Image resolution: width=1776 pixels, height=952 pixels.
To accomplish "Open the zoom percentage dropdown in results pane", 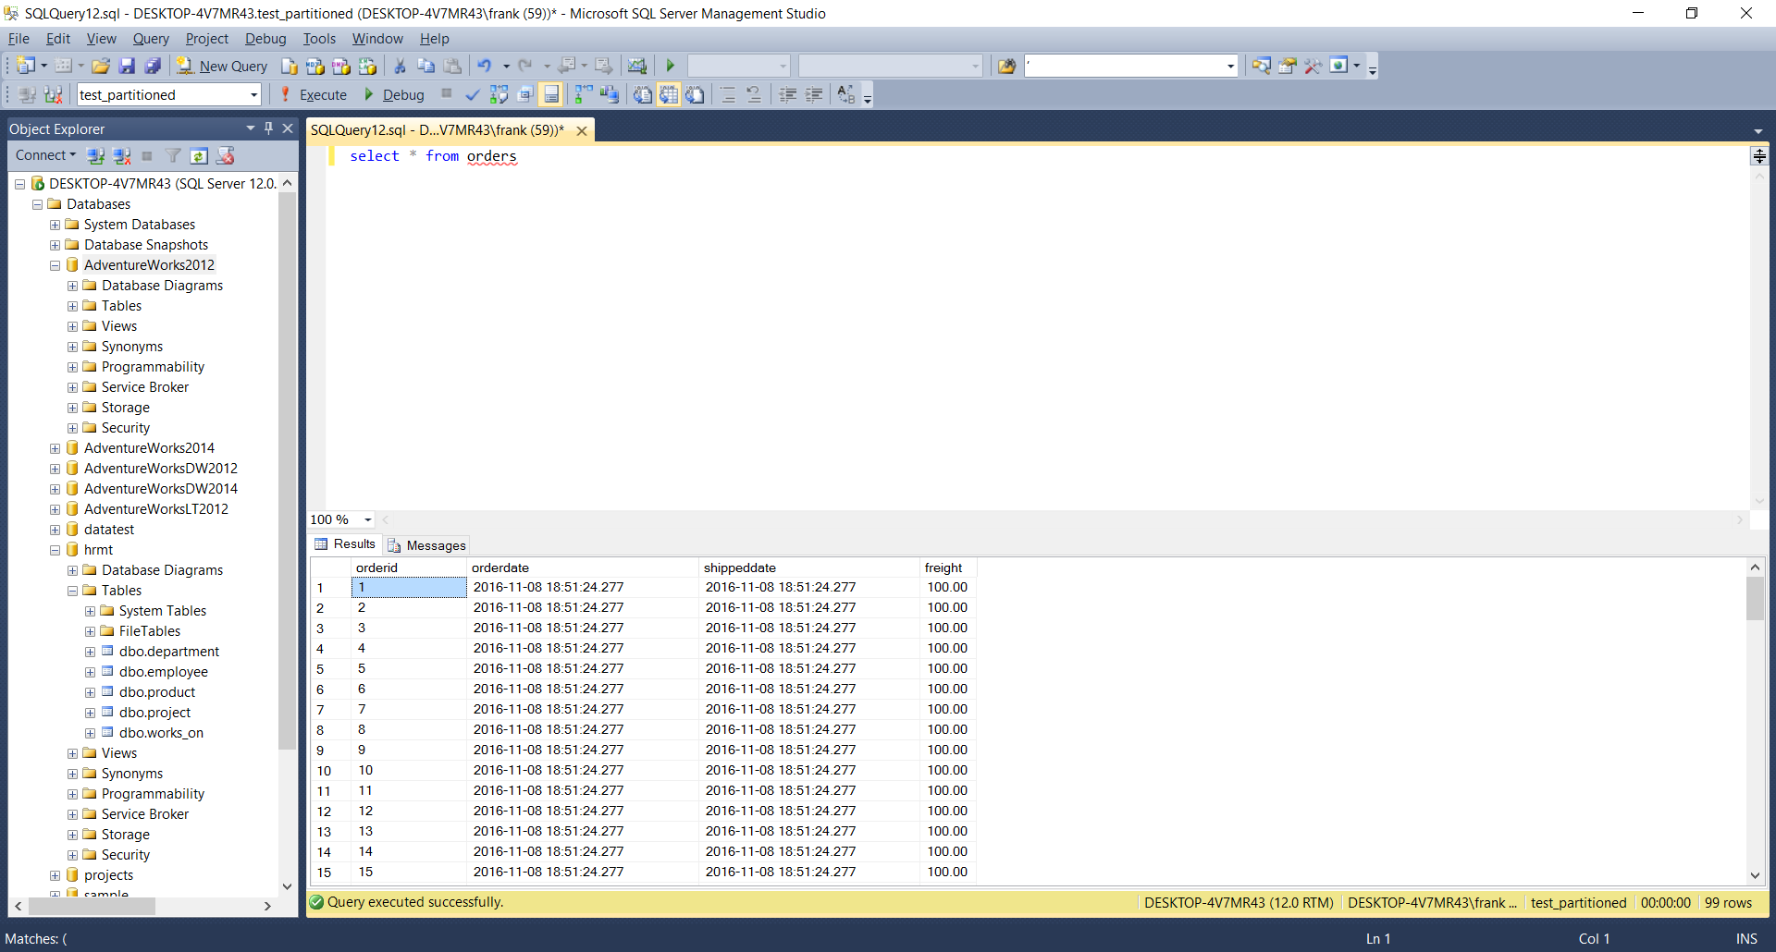I will 364,519.
